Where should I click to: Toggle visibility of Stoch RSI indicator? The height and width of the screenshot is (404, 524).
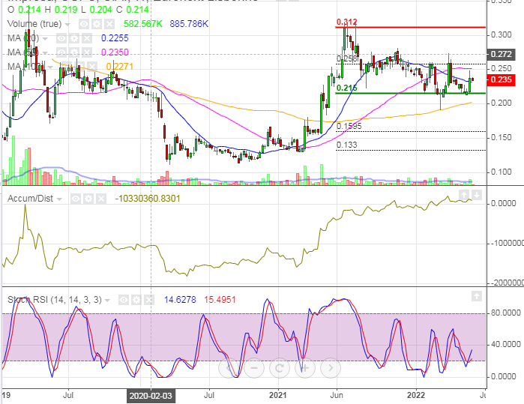coord(124,300)
